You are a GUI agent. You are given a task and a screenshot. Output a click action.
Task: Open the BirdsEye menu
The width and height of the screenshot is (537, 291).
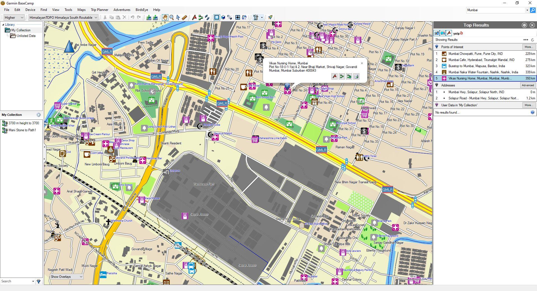tap(142, 10)
